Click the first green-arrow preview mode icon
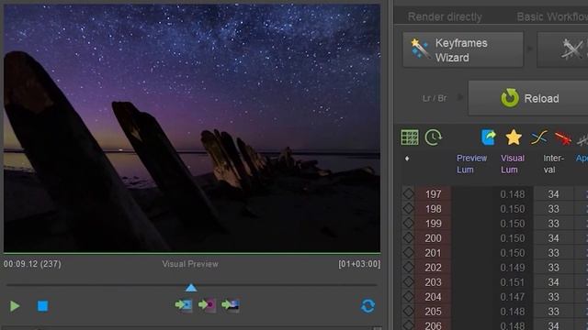 click(184, 305)
